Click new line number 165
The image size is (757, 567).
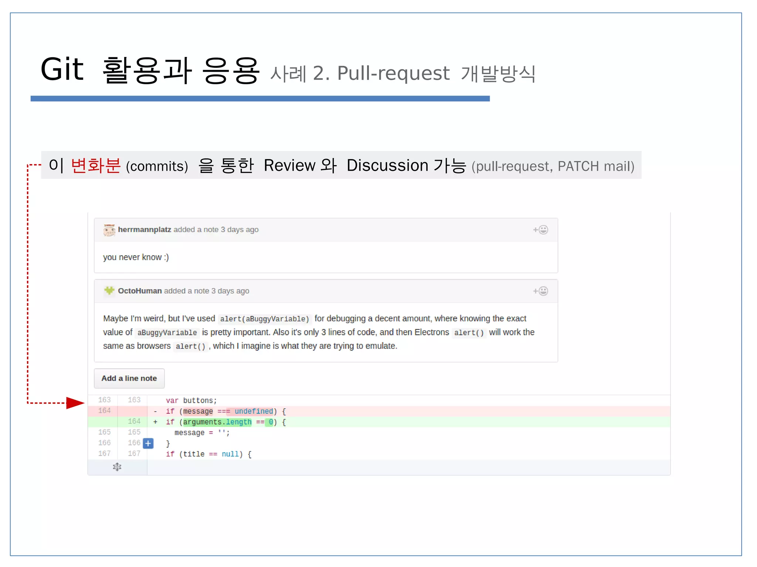[134, 432]
